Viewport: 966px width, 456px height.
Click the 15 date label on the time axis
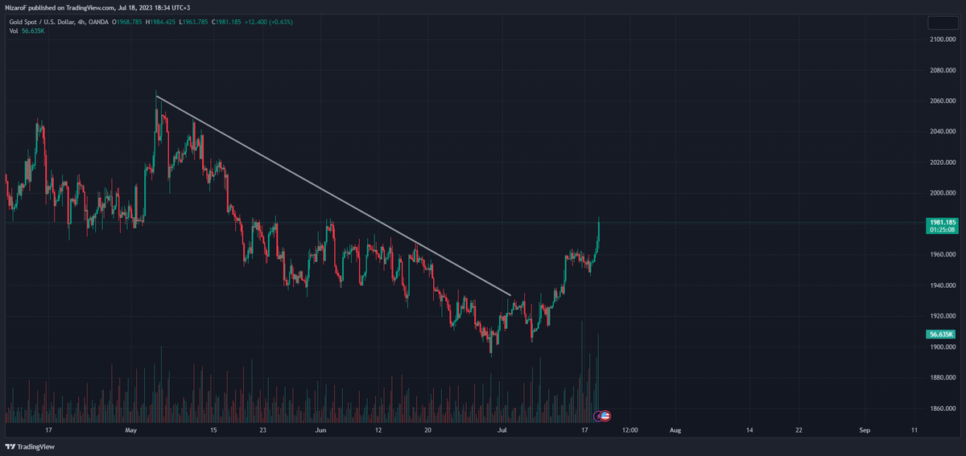213,430
